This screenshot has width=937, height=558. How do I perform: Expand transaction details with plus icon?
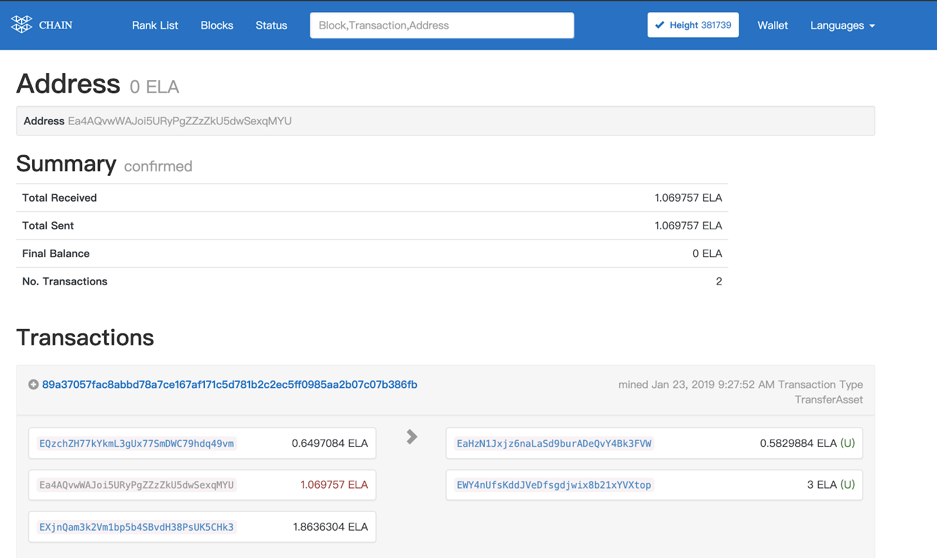(33, 385)
